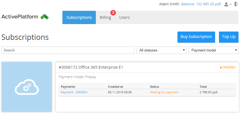
Task: Open the Payment model dropdown
Action: [213, 50]
